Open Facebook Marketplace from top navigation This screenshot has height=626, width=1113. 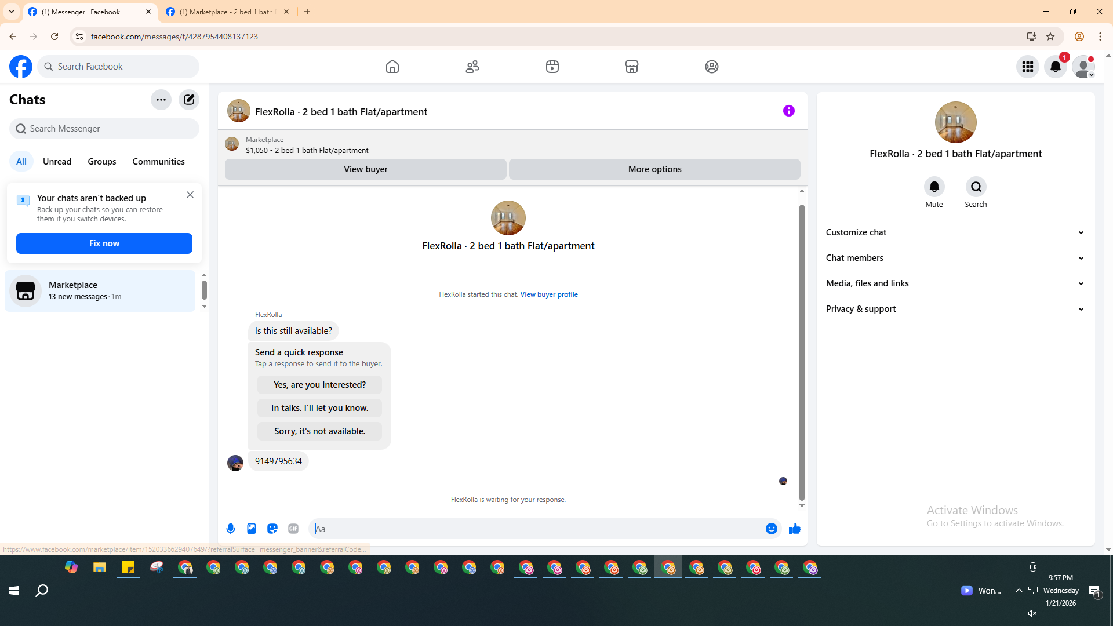632,67
